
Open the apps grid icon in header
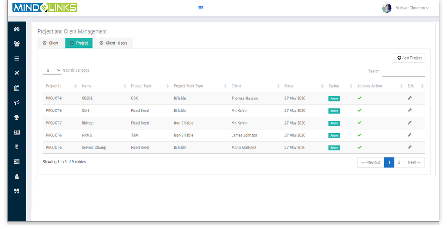pyautogui.click(x=200, y=8)
